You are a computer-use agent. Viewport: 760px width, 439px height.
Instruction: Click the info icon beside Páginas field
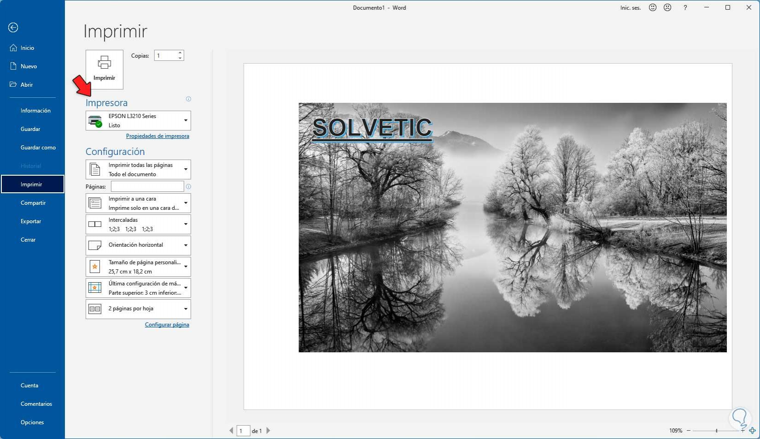coord(188,187)
